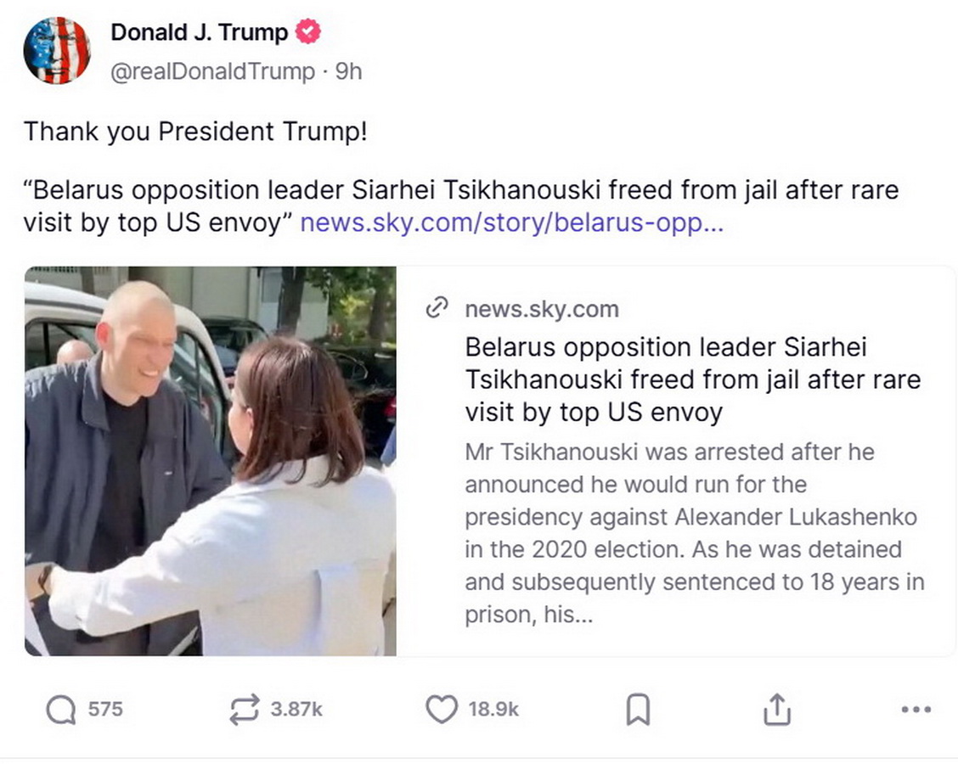Click the chain link icon in card
The width and height of the screenshot is (958, 764).
(436, 309)
